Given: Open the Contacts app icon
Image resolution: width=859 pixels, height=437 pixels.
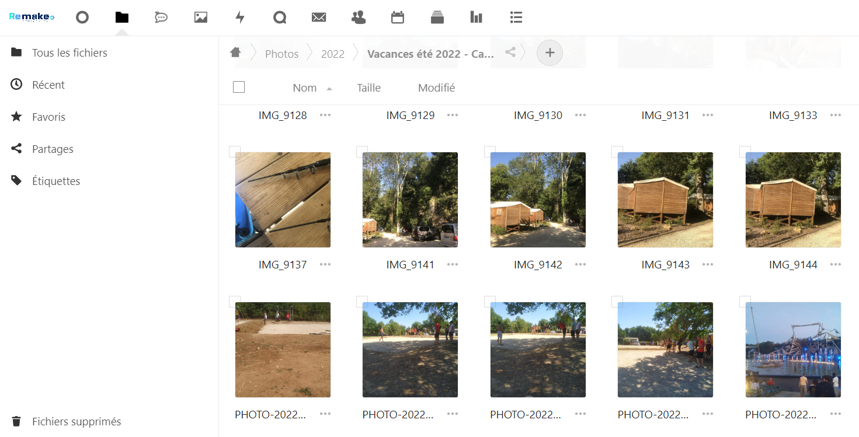Looking at the screenshot, I should [359, 18].
